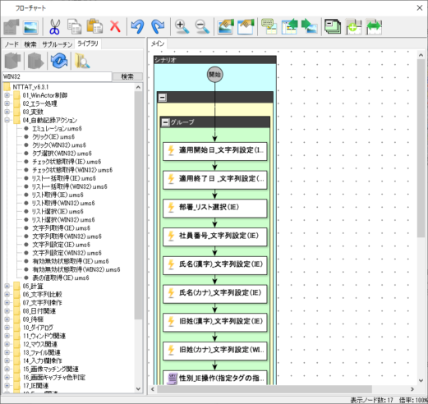Click the zoom in magnifier icon

pos(182,27)
